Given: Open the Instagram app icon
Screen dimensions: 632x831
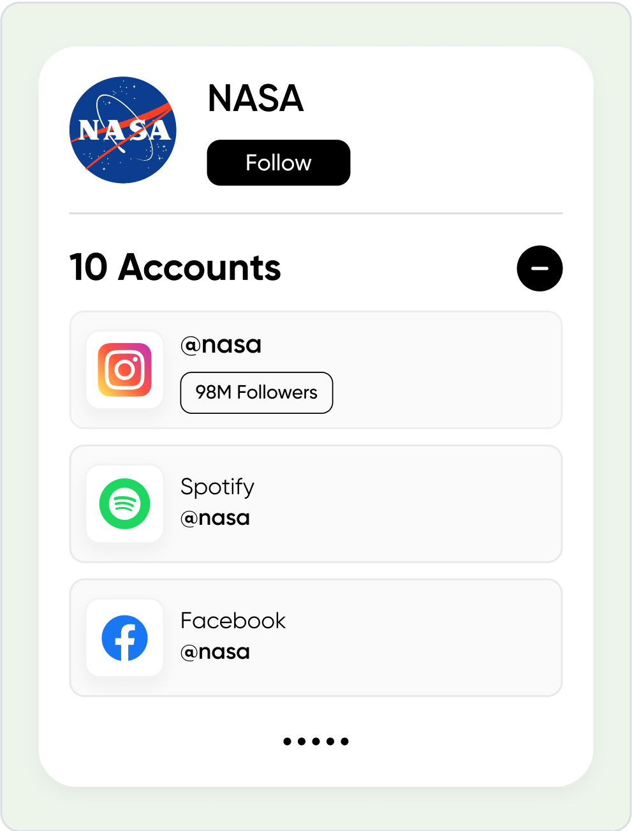Looking at the screenshot, I should pos(125,370).
